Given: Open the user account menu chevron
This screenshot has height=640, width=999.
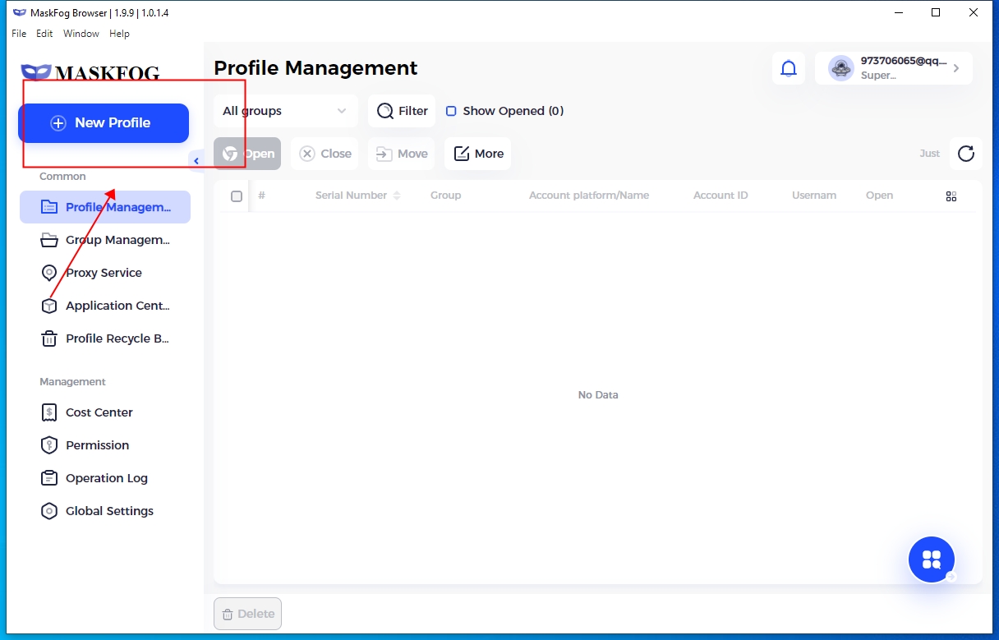Looking at the screenshot, I should 956,69.
